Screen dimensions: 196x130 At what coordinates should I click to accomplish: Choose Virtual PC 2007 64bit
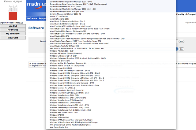point(59,17)
